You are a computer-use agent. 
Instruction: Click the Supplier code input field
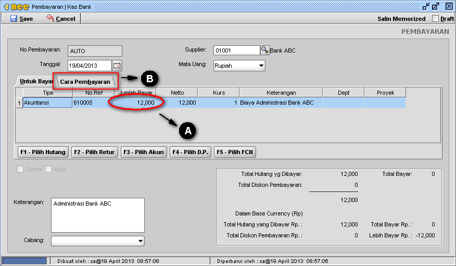tap(236, 50)
